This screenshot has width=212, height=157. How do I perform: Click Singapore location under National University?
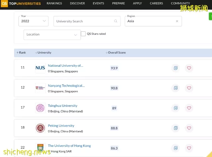pos(63,71)
